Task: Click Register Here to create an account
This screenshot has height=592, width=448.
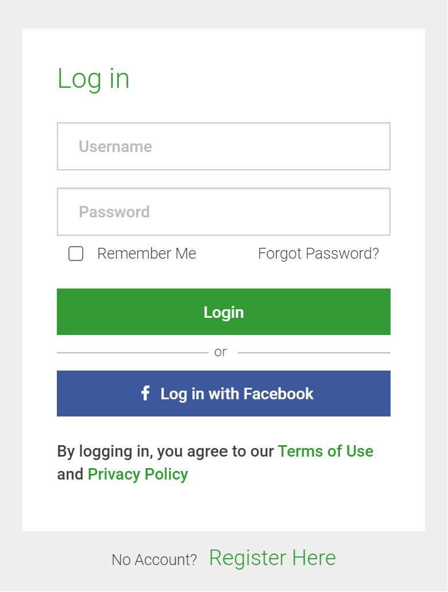Action: pos(272,557)
